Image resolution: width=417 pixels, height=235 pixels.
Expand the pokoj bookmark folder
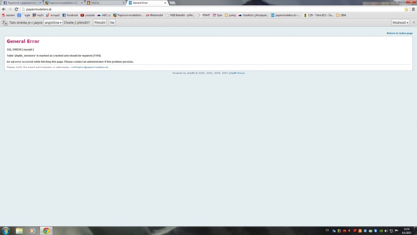pyautogui.click(x=230, y=15)
